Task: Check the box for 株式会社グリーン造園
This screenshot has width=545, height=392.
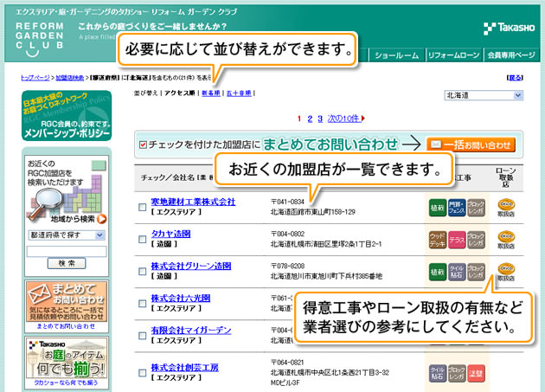Action: tap(142, 272)
